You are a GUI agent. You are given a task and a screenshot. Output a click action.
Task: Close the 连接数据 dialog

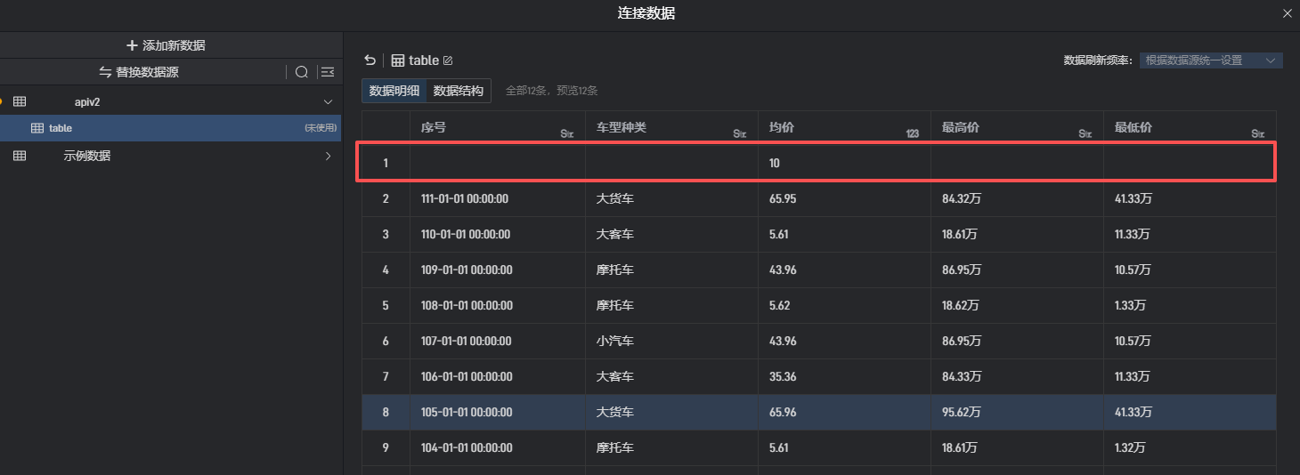click(x=1287, y=13)
